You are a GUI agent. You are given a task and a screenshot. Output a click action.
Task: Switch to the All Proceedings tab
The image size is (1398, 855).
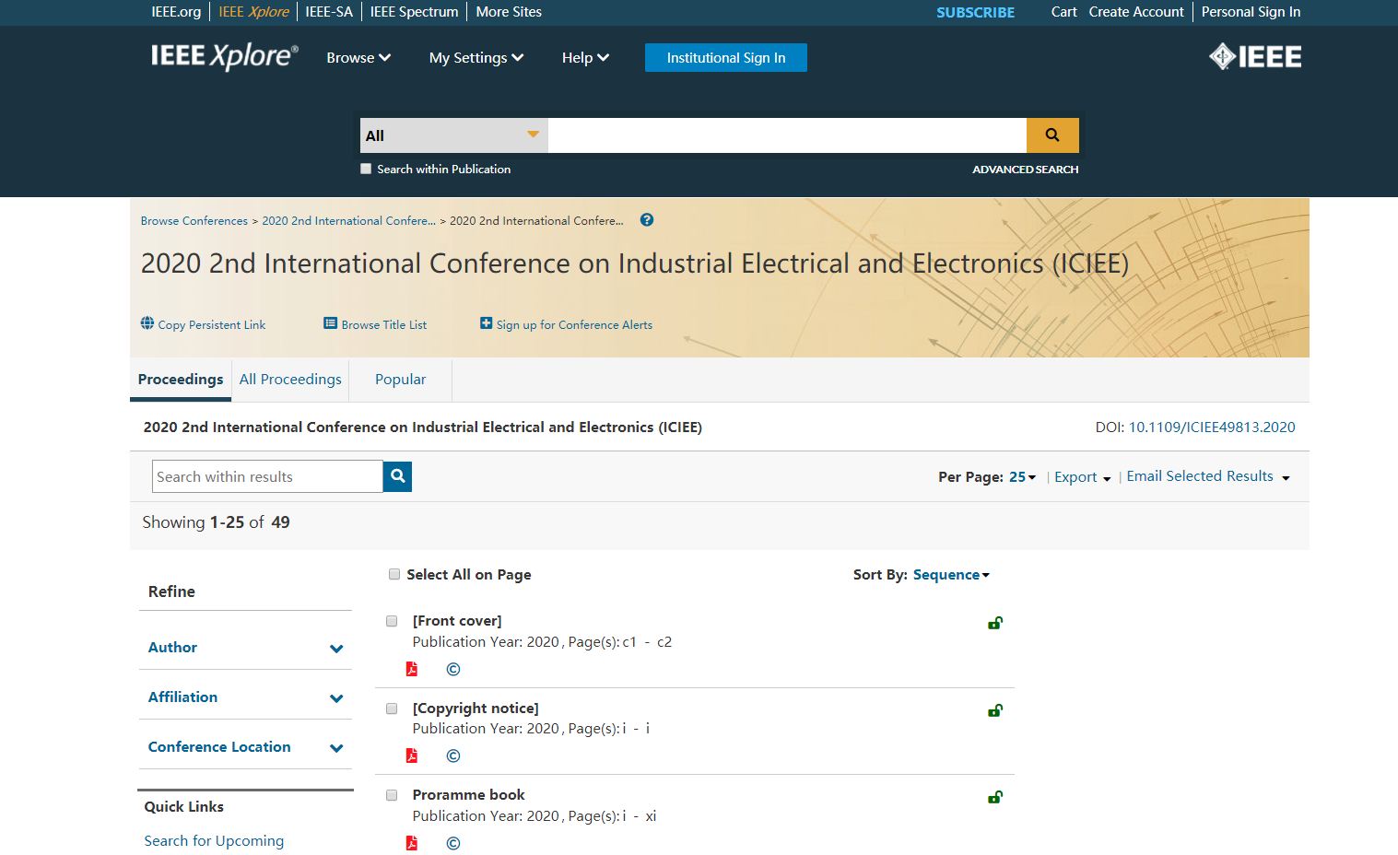[x=290, y=380]
